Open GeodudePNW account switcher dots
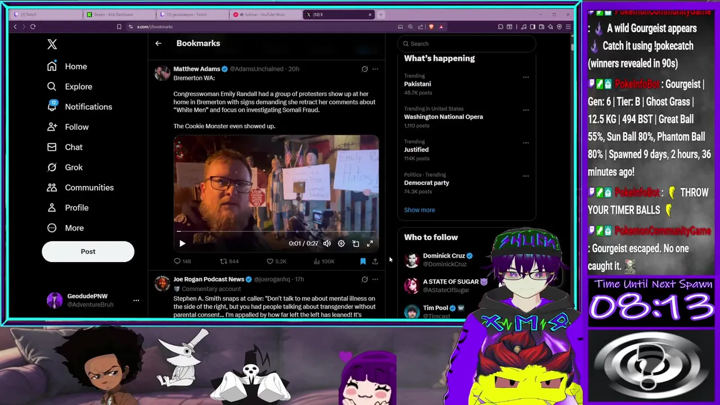The height and width of the screenshot is (405, 720). point(136,300)
